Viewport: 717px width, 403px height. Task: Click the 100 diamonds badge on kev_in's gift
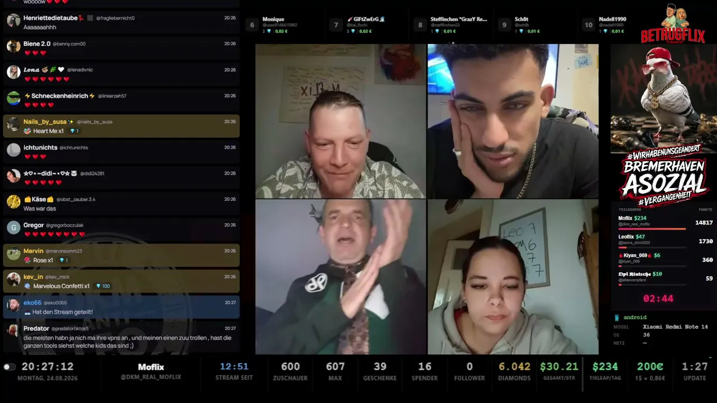click(x=103, y=286)
